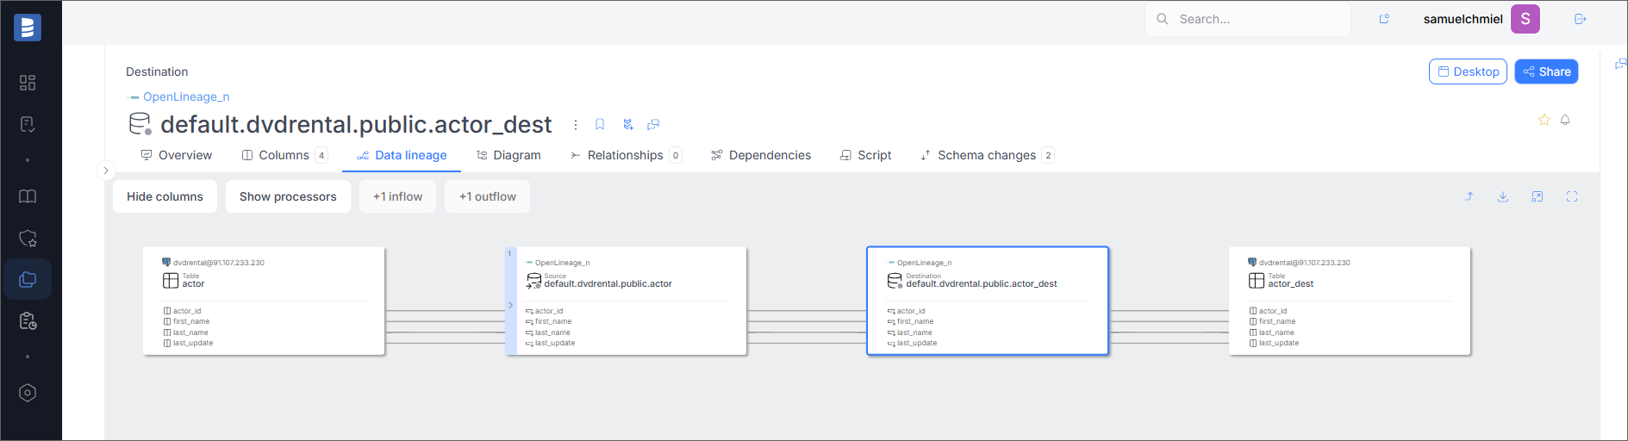
Task: Open the Dependencies tab
Action: [x=761, y=155]
